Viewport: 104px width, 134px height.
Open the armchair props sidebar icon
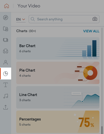[x=6, y=51]
